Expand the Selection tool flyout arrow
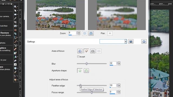The image size is (173, 97). point(18,14)
